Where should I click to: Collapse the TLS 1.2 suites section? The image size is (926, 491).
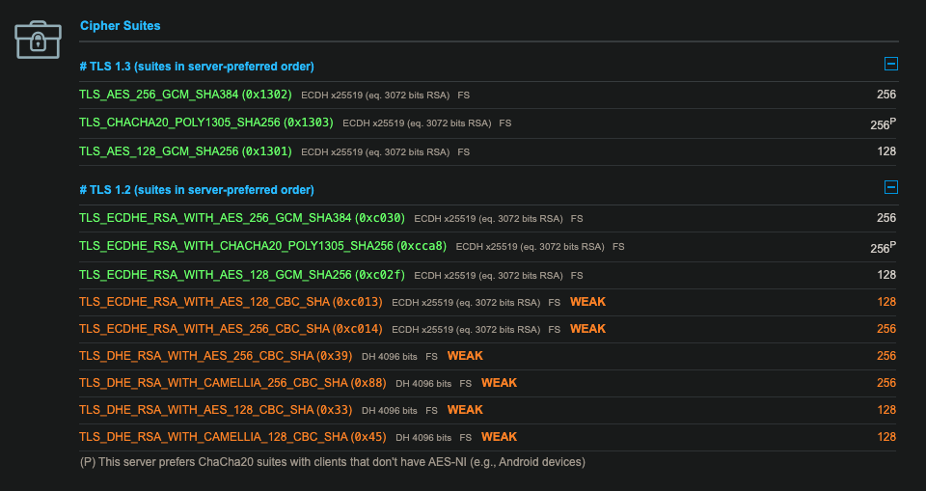[x=890, y=188]
